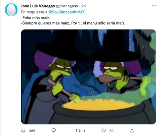Open the egg-shaped profile avatar
Viewport: 161px width, 136px height.
click(11, 10)
